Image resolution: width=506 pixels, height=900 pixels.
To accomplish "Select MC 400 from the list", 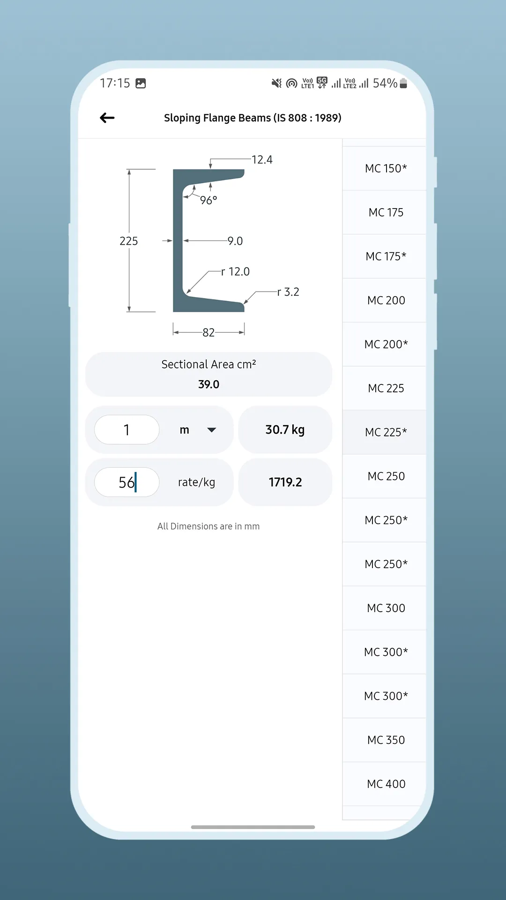I will (386, 784).
